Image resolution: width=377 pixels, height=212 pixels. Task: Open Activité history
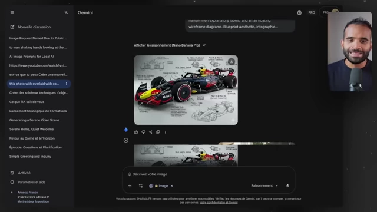pyautogui.click(x=21, y=173)
